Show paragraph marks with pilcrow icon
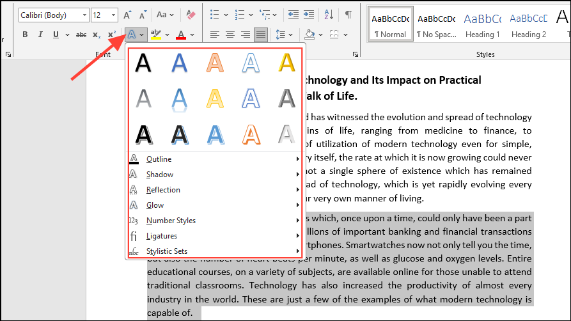 [348, 15]
